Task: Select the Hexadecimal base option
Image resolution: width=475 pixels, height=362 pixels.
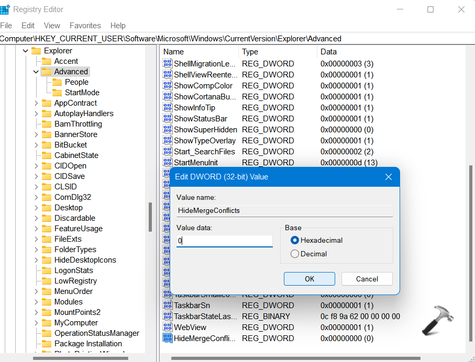Action: pos(295,241)
